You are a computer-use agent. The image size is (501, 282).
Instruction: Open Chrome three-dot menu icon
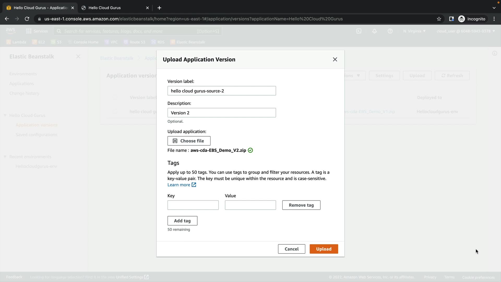coord(494,19)
